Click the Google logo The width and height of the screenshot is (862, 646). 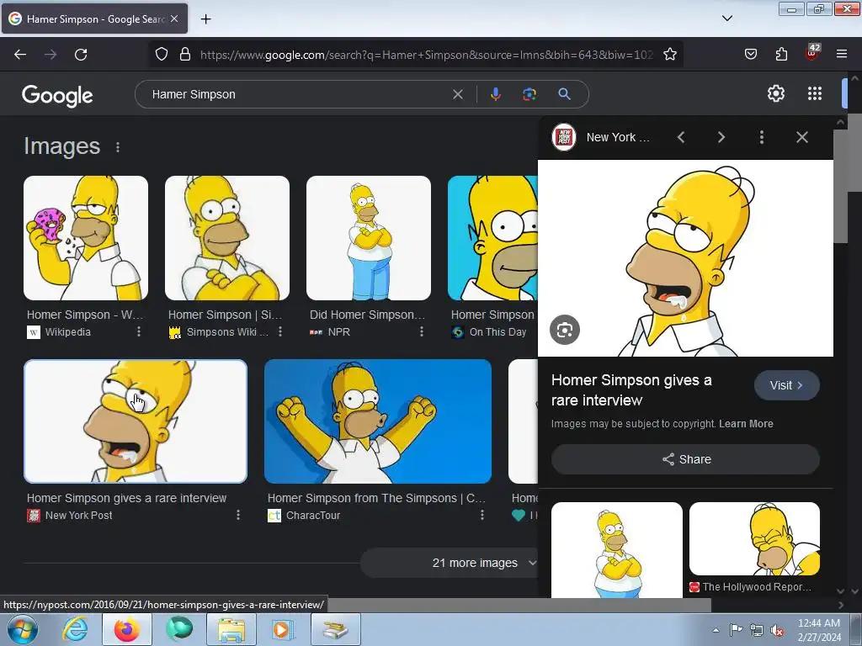(57, 96)
